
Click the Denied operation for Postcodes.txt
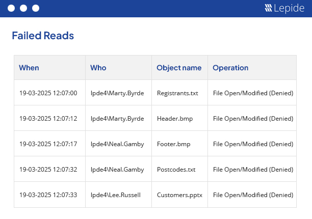point(253,170)
